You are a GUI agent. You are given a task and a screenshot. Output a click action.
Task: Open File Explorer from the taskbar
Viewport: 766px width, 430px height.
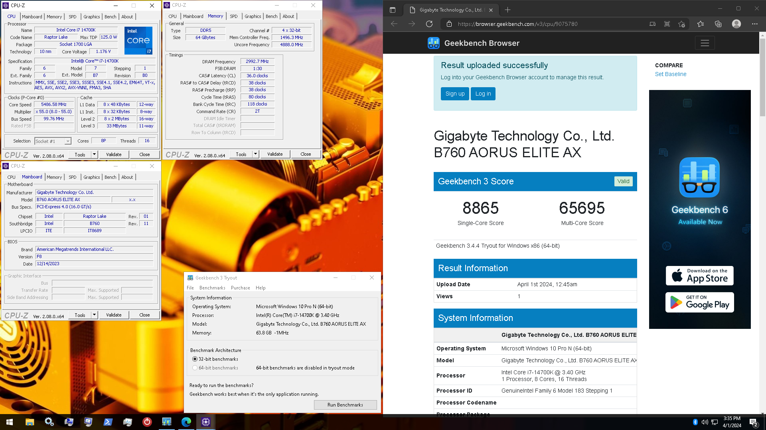click(x=30, y=422)
